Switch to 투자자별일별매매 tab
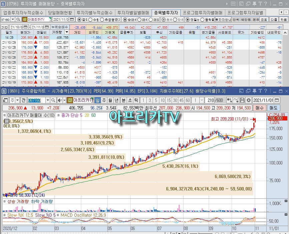 coord(133,13)
